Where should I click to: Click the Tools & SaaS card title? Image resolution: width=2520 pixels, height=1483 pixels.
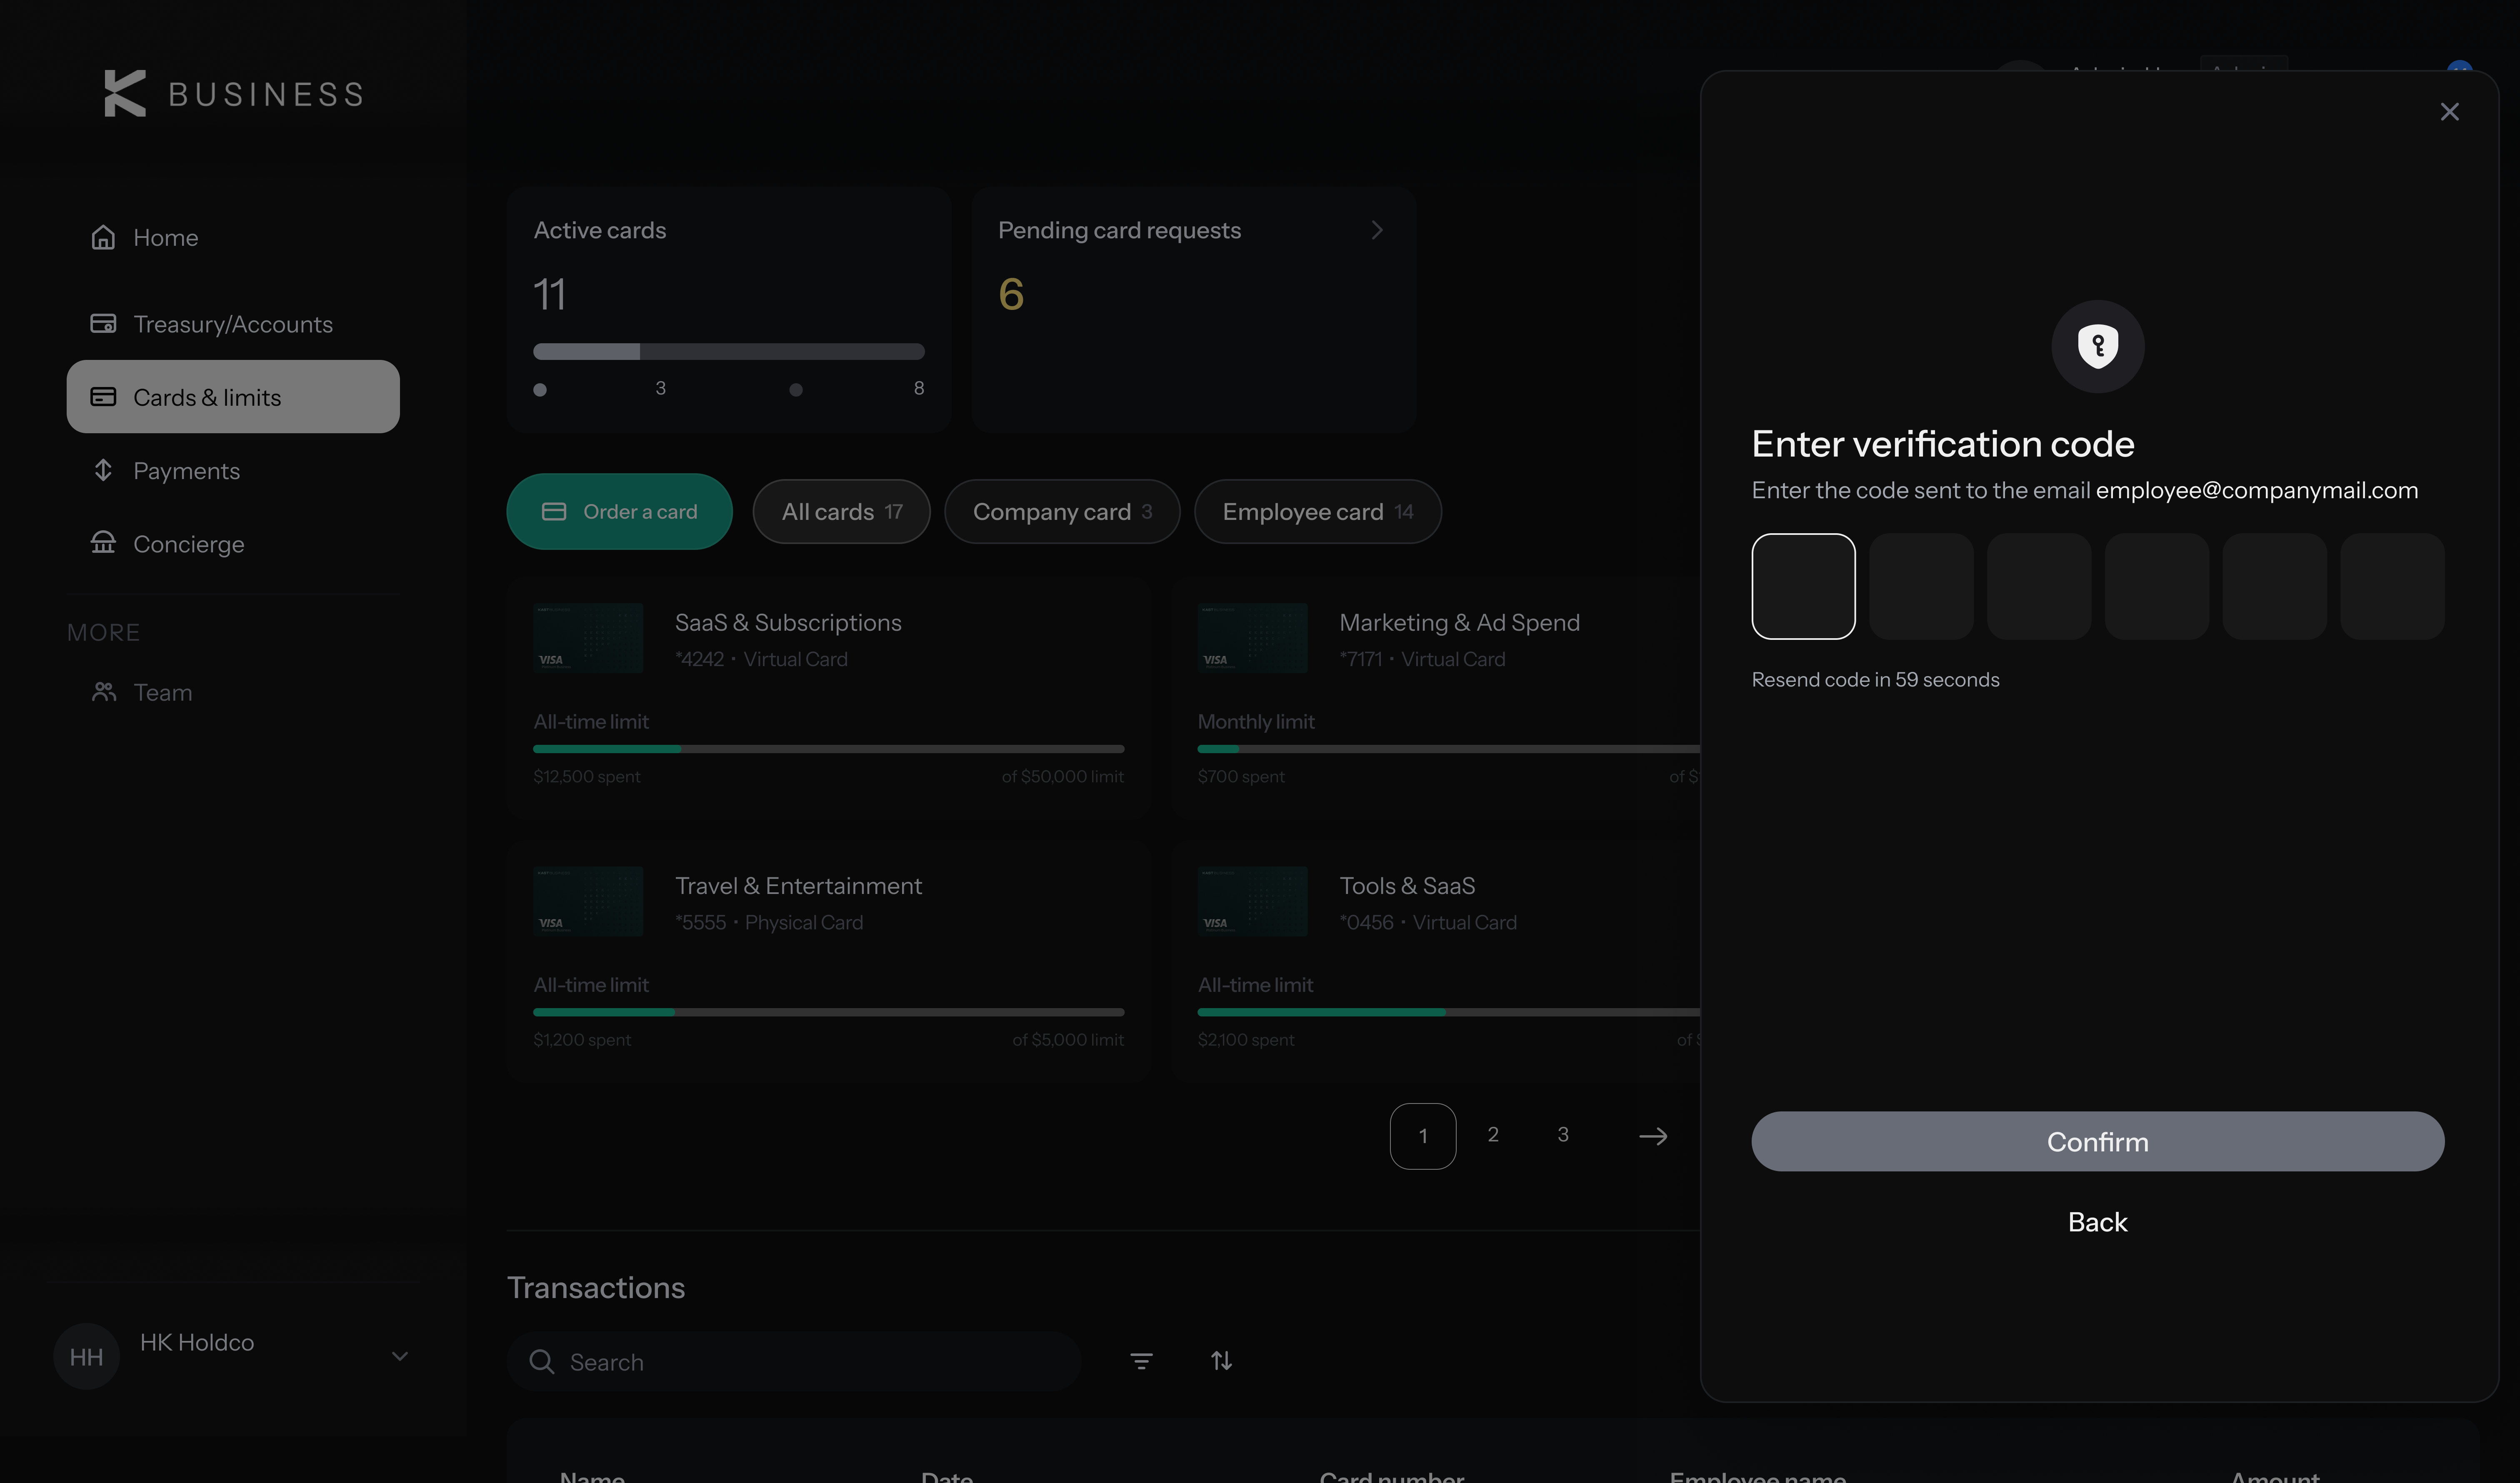1407,886
